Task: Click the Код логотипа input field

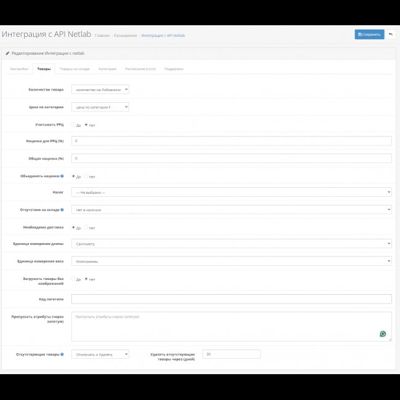Action: [x=231, y=299]
